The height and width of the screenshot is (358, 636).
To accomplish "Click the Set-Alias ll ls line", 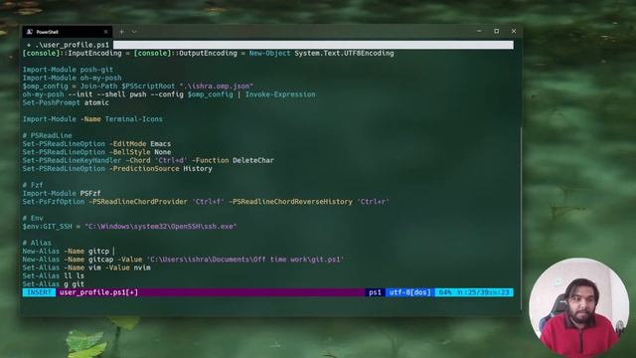I will tap(53, 276).
